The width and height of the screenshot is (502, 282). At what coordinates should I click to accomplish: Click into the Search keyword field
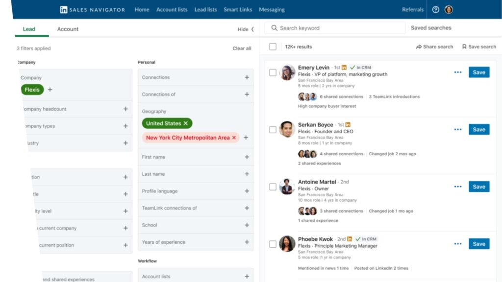click(x=335, y=28)
